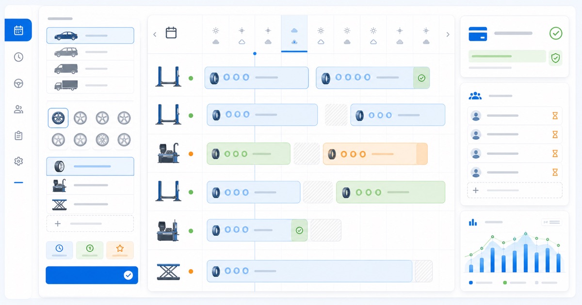Open the customers people sidebar icon
This screenshot has width=582, height=305.
pos(18,109)
